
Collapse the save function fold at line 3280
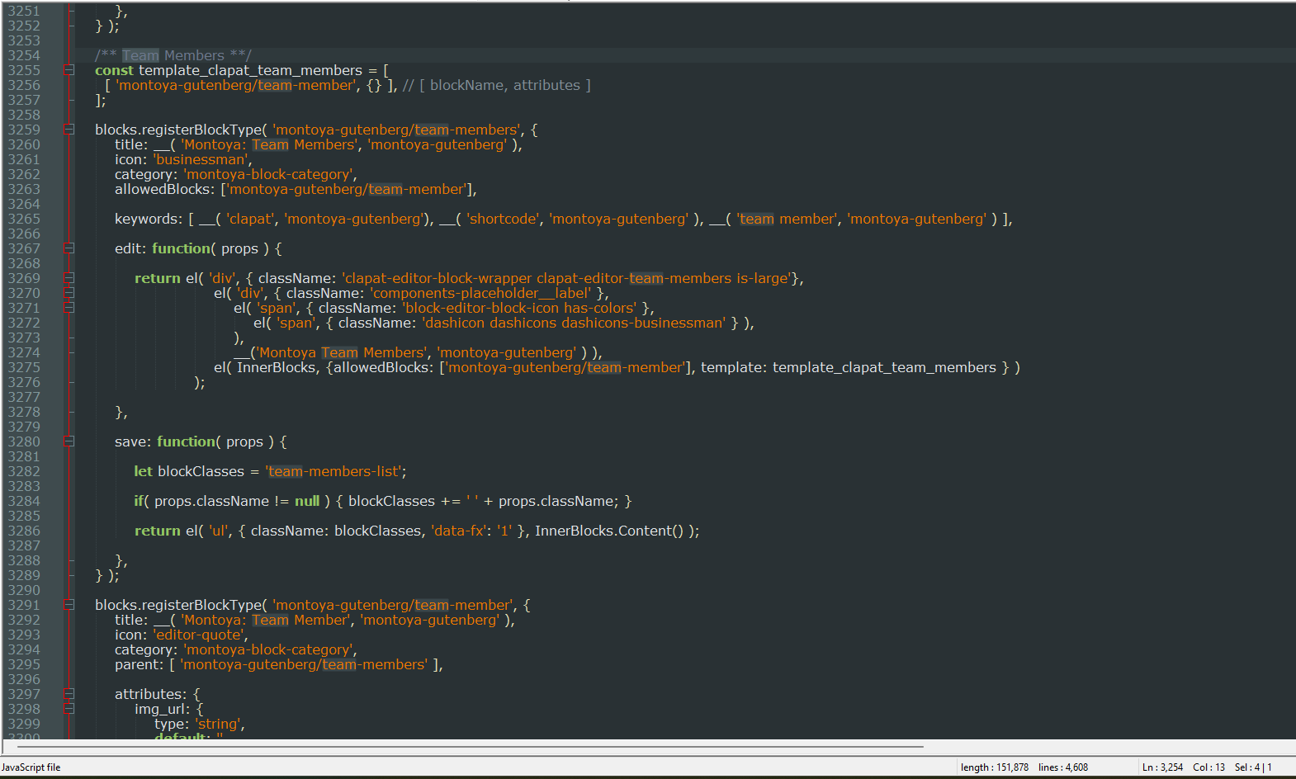(69, 441)
